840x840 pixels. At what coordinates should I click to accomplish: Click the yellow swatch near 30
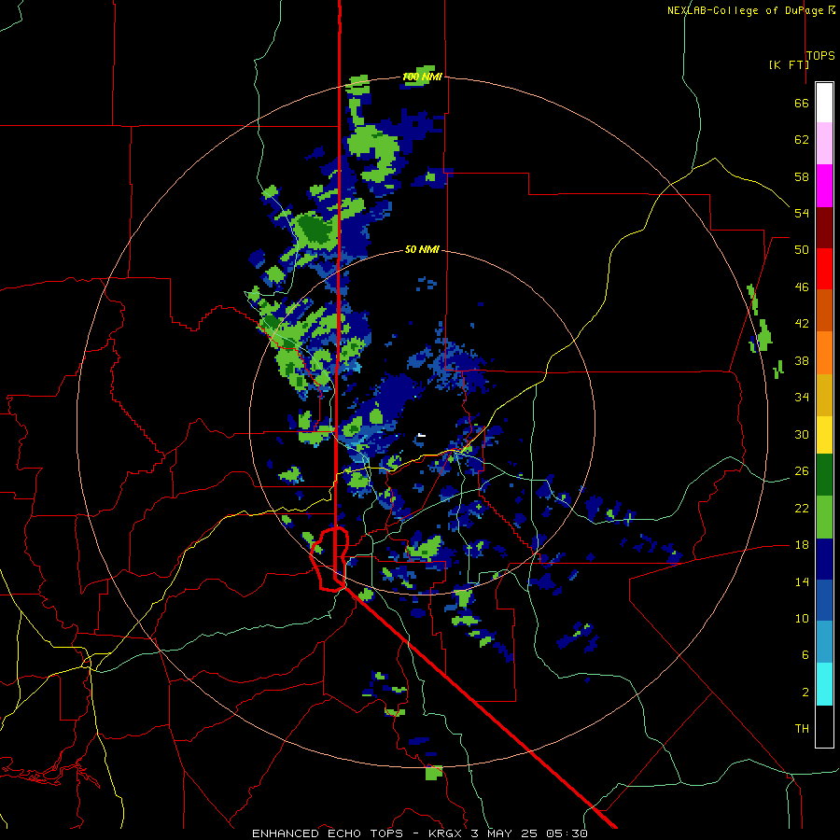coord(824,435)
